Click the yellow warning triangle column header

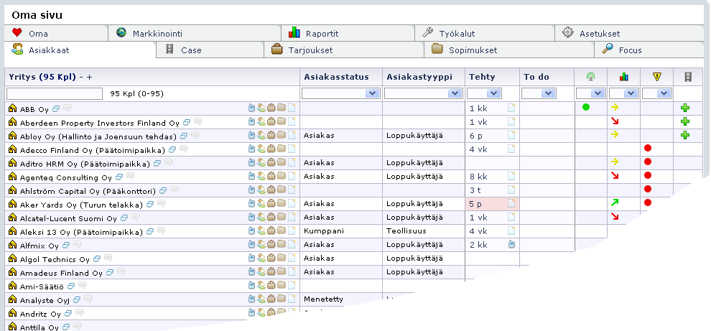pyautogui.click(x=657, y=77)
